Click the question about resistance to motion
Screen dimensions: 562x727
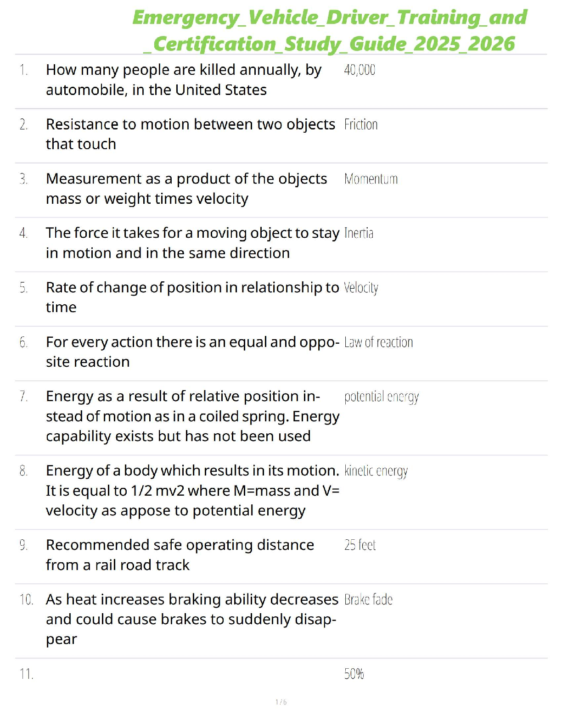(x=190, y=134)
